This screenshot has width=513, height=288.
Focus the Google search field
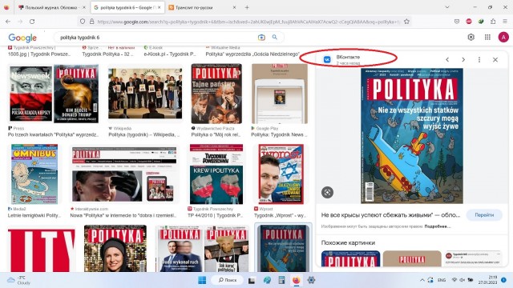point(157,38)
